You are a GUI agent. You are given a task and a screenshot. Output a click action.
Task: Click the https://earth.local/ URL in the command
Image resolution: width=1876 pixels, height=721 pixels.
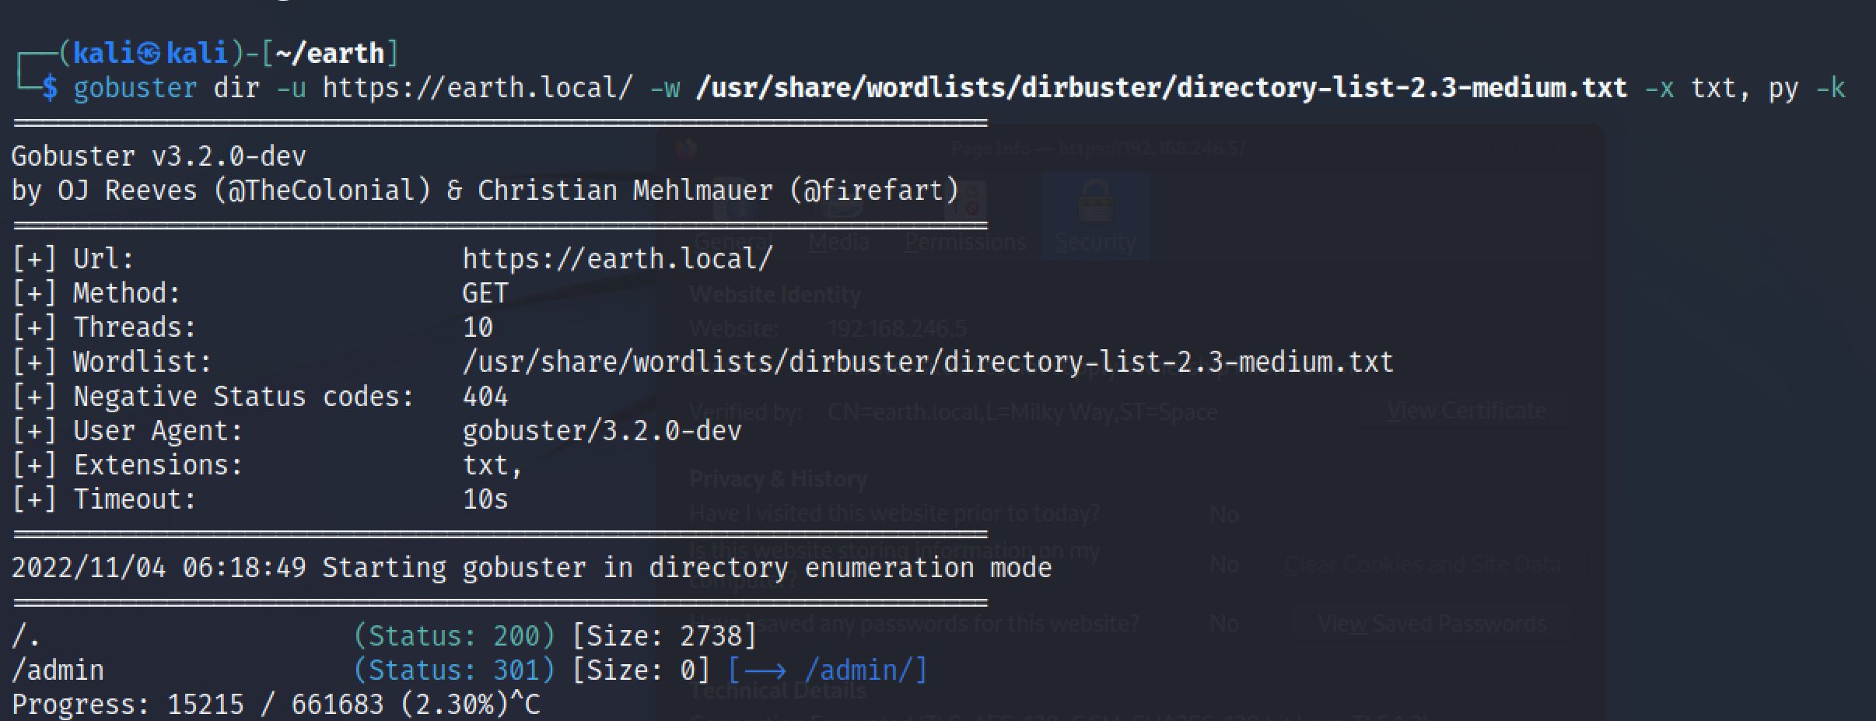pyautogui.click(x=478, y=88)
